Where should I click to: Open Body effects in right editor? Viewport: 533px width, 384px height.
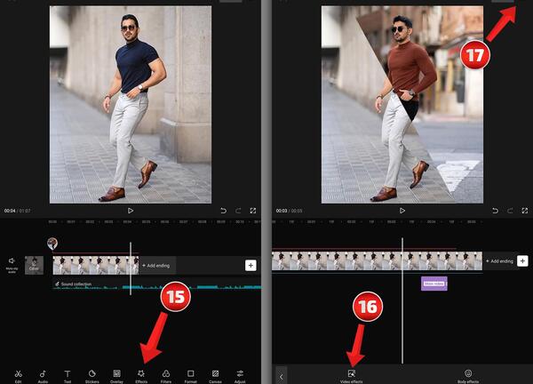(x=468, y=376)
